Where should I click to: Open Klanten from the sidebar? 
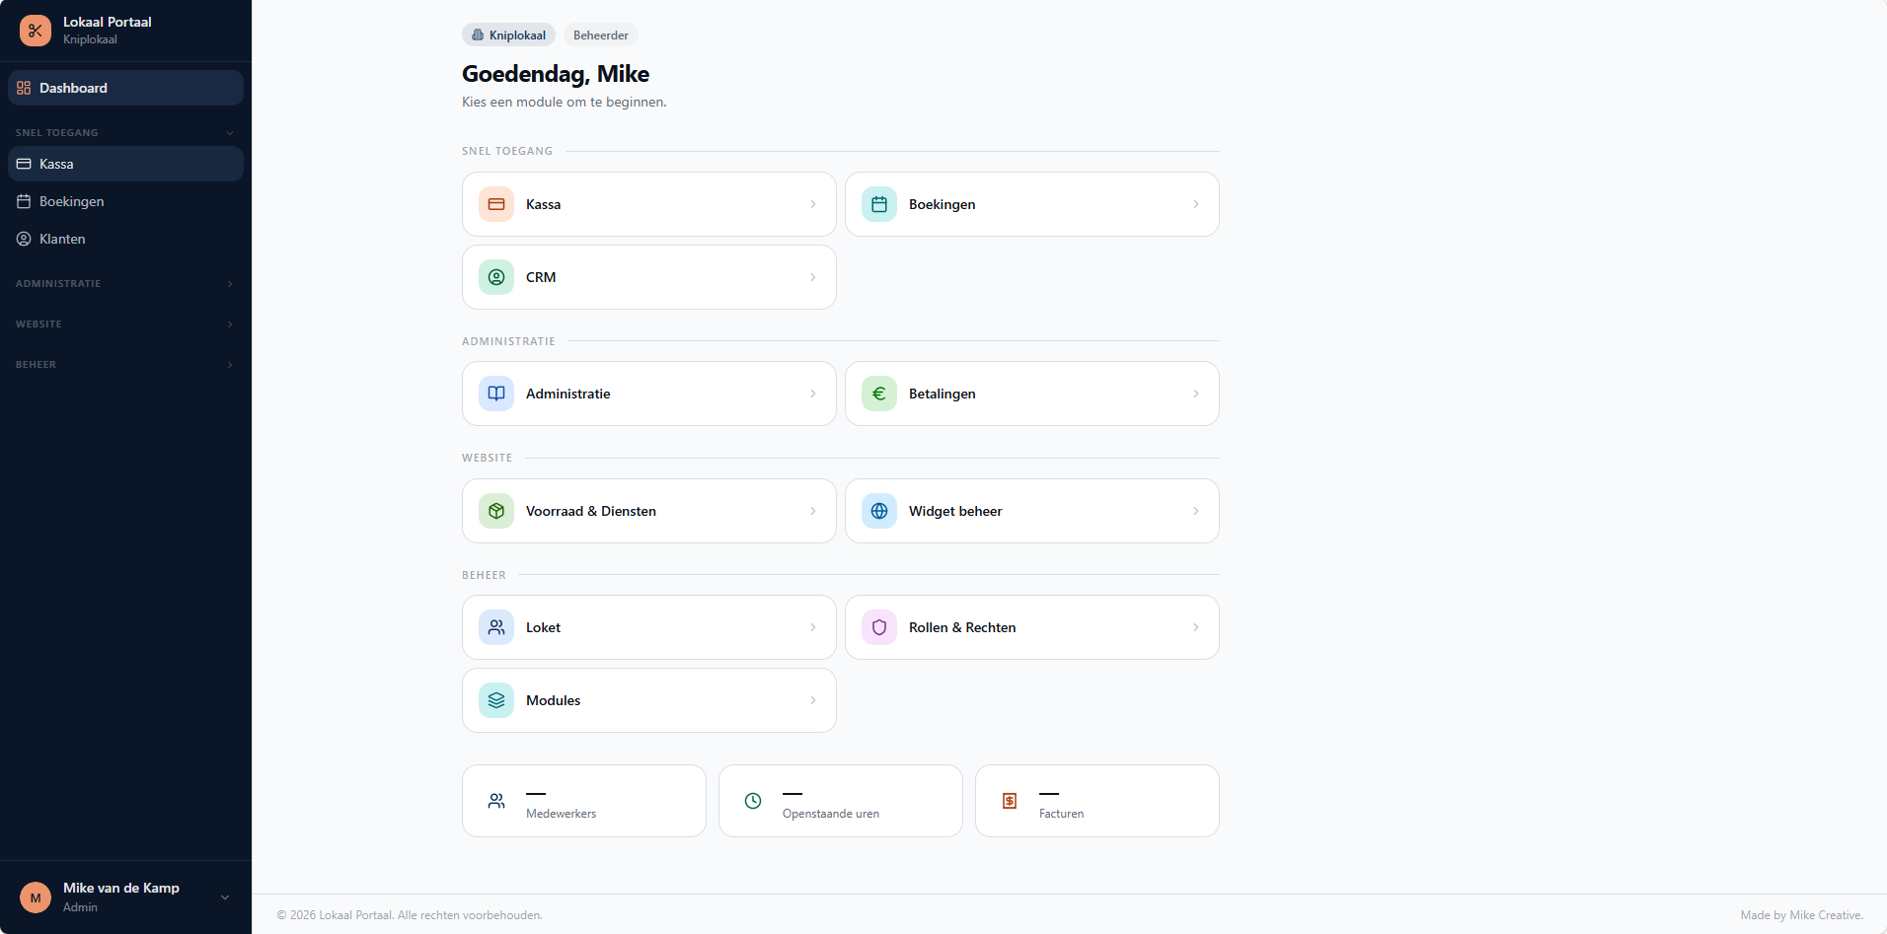point(125,239)
